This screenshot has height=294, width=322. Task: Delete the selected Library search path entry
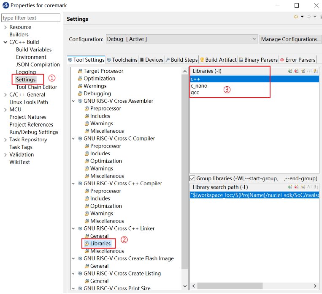[x=297, y=187]
